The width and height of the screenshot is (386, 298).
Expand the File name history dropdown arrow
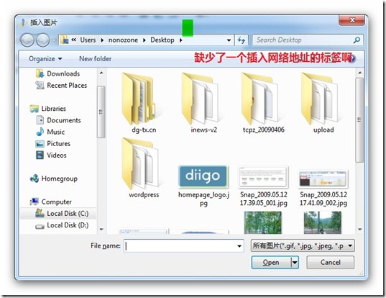[239, 246]
